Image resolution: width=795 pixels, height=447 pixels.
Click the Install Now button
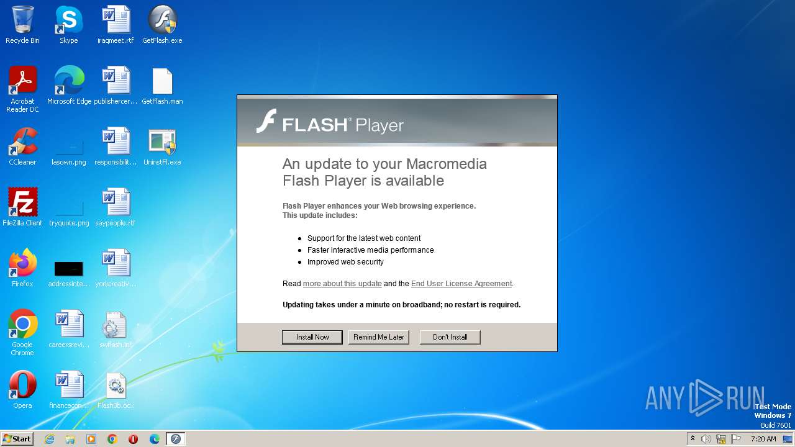pos(312,337)
